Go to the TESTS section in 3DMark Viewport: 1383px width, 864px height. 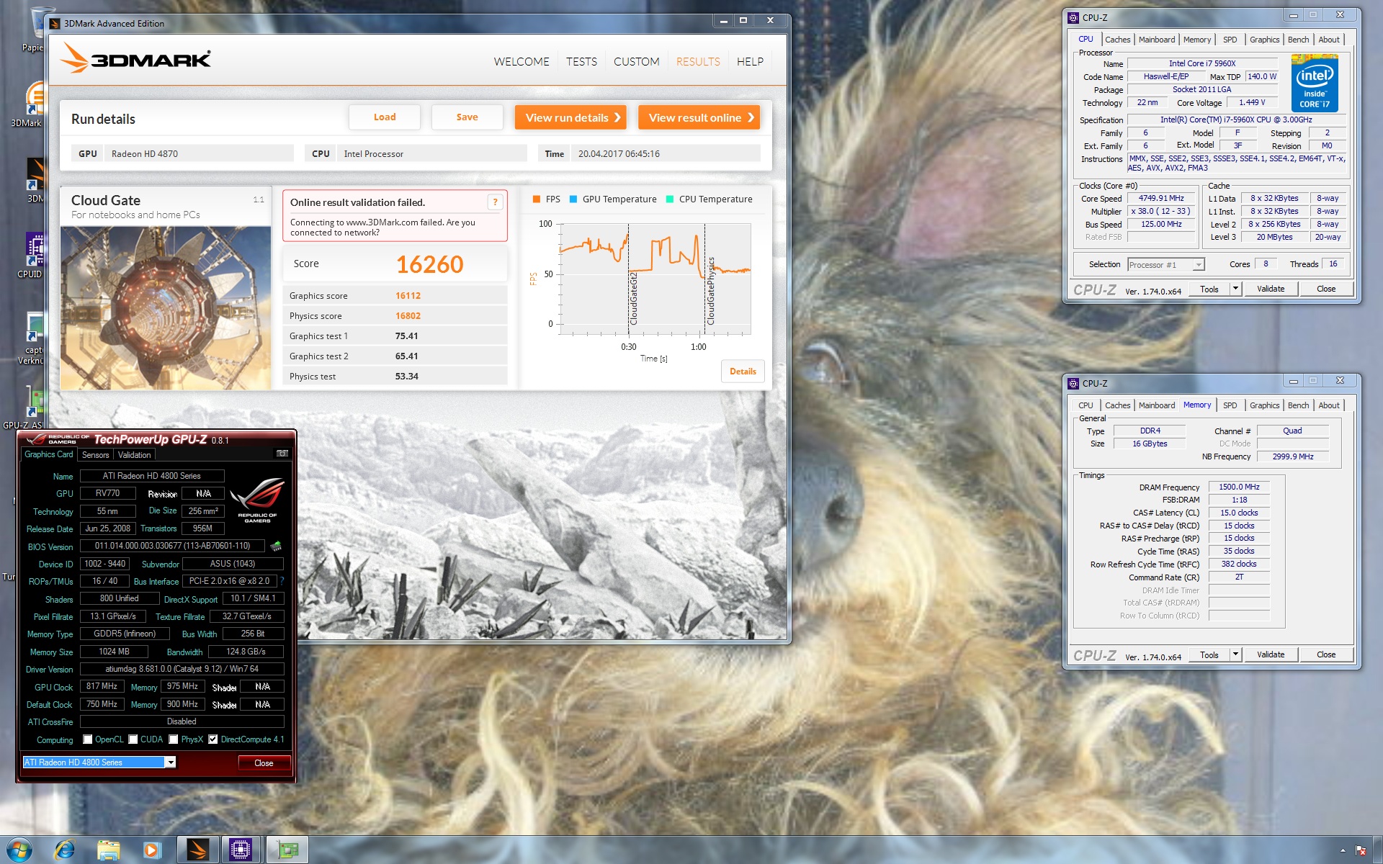pyautogui.click(x=581, y=62)
